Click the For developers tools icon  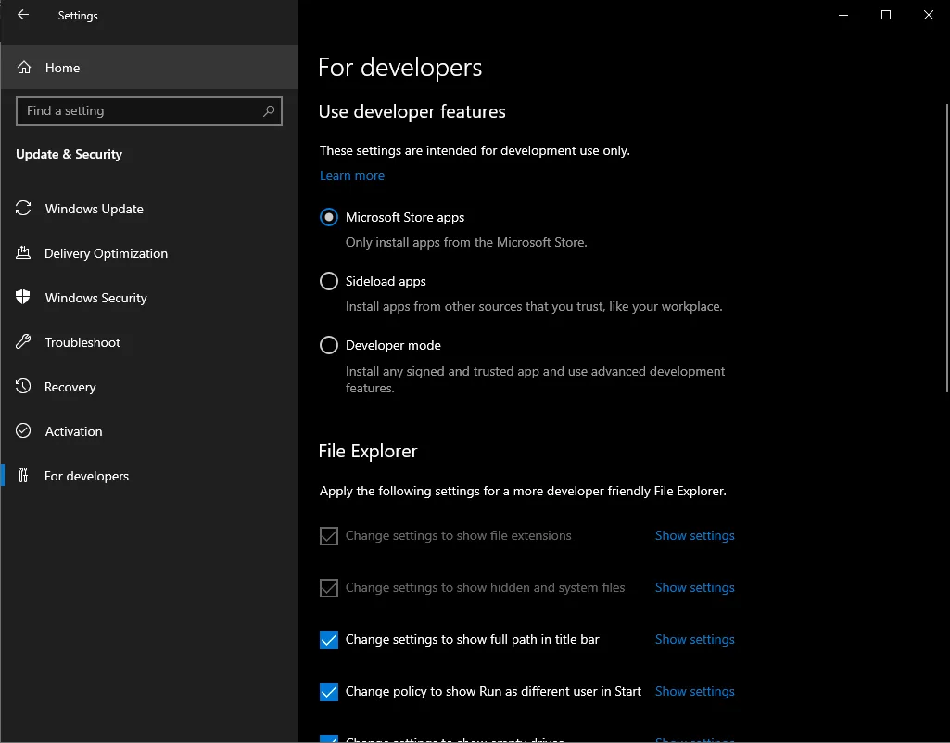[23, 475]
